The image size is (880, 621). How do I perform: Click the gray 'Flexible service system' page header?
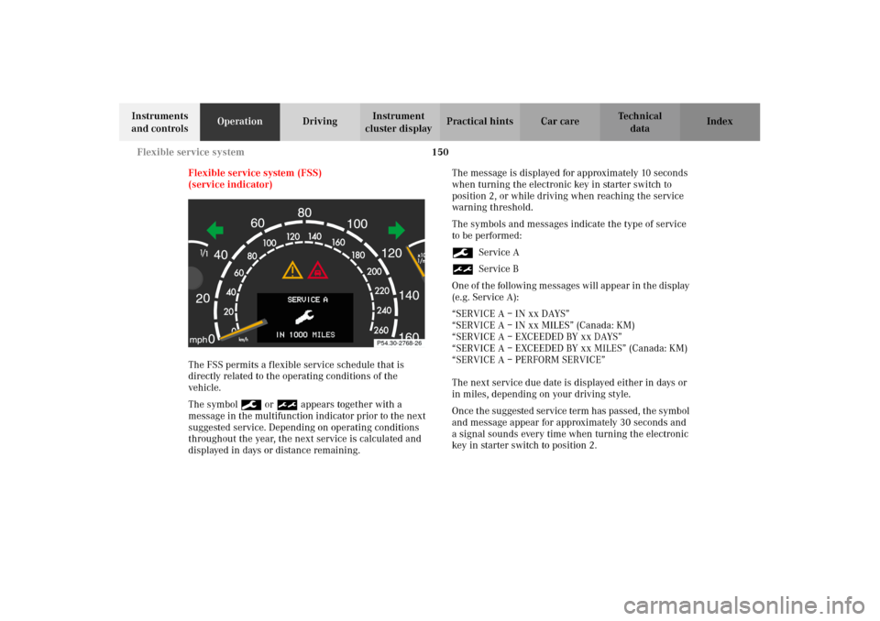point(191,152)
